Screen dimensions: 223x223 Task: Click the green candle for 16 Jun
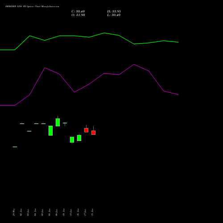pyautogui.click(x=79, y=138)
